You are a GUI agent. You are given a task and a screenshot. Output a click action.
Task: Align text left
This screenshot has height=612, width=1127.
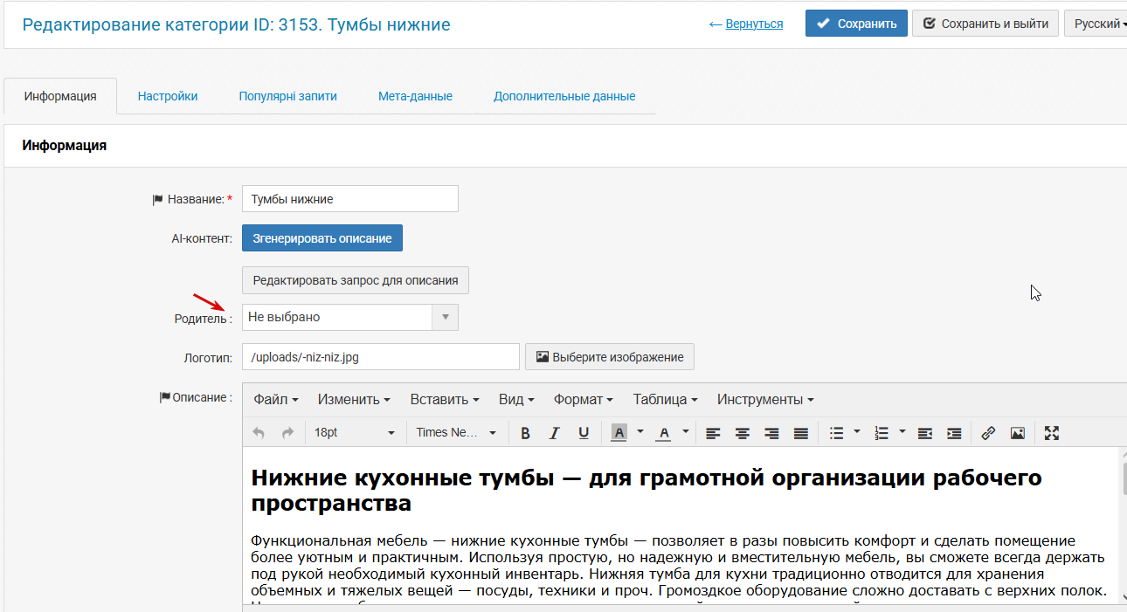pyautogui.click(x=714, y=433)
